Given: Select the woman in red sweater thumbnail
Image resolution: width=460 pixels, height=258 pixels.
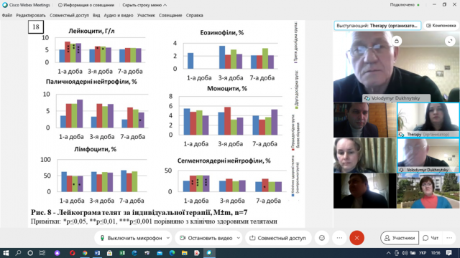Looking at the screenshot, I should (428, 191).
